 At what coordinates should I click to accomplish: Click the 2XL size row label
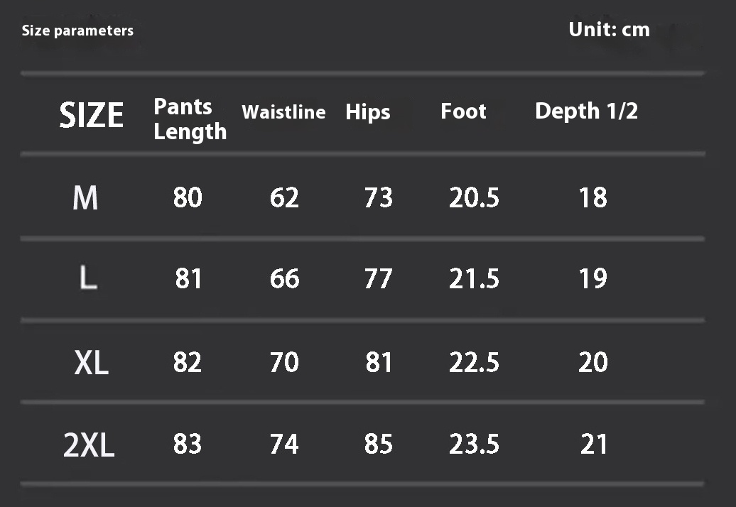tap(89, 445)
